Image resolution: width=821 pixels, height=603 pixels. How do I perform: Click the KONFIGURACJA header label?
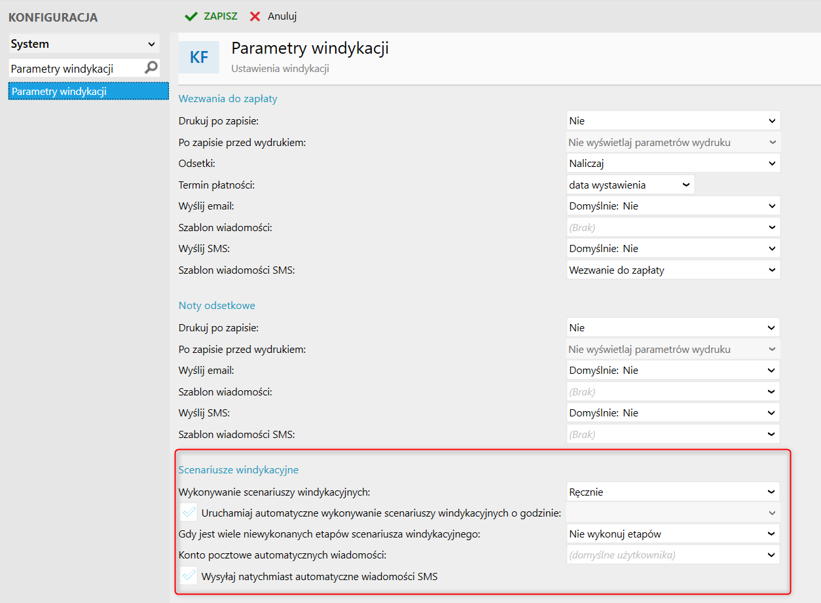pyautogui.click(x=52, y=18)
